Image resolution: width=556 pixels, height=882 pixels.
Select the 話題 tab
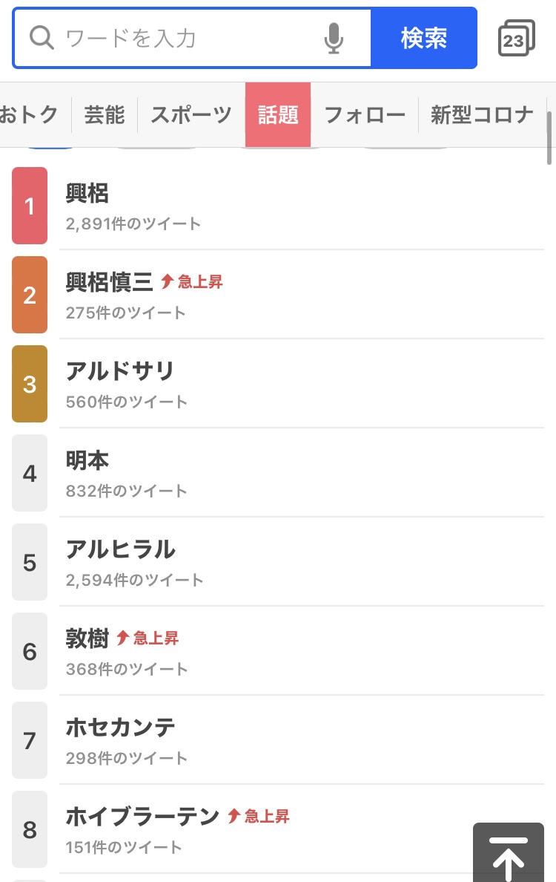click(278, 115)
